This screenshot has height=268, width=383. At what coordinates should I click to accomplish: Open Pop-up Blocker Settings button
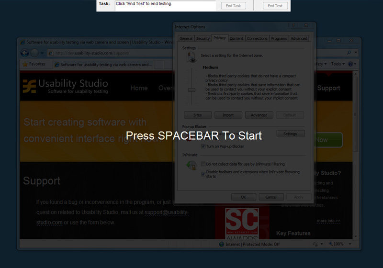click(x=290, y=134)
